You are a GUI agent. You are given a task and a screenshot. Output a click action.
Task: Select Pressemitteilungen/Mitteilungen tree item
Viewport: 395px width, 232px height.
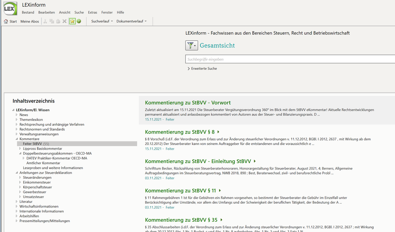[x=45, y=221]
